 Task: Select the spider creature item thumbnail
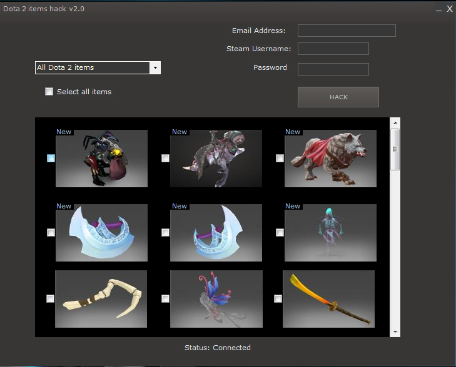101,159
